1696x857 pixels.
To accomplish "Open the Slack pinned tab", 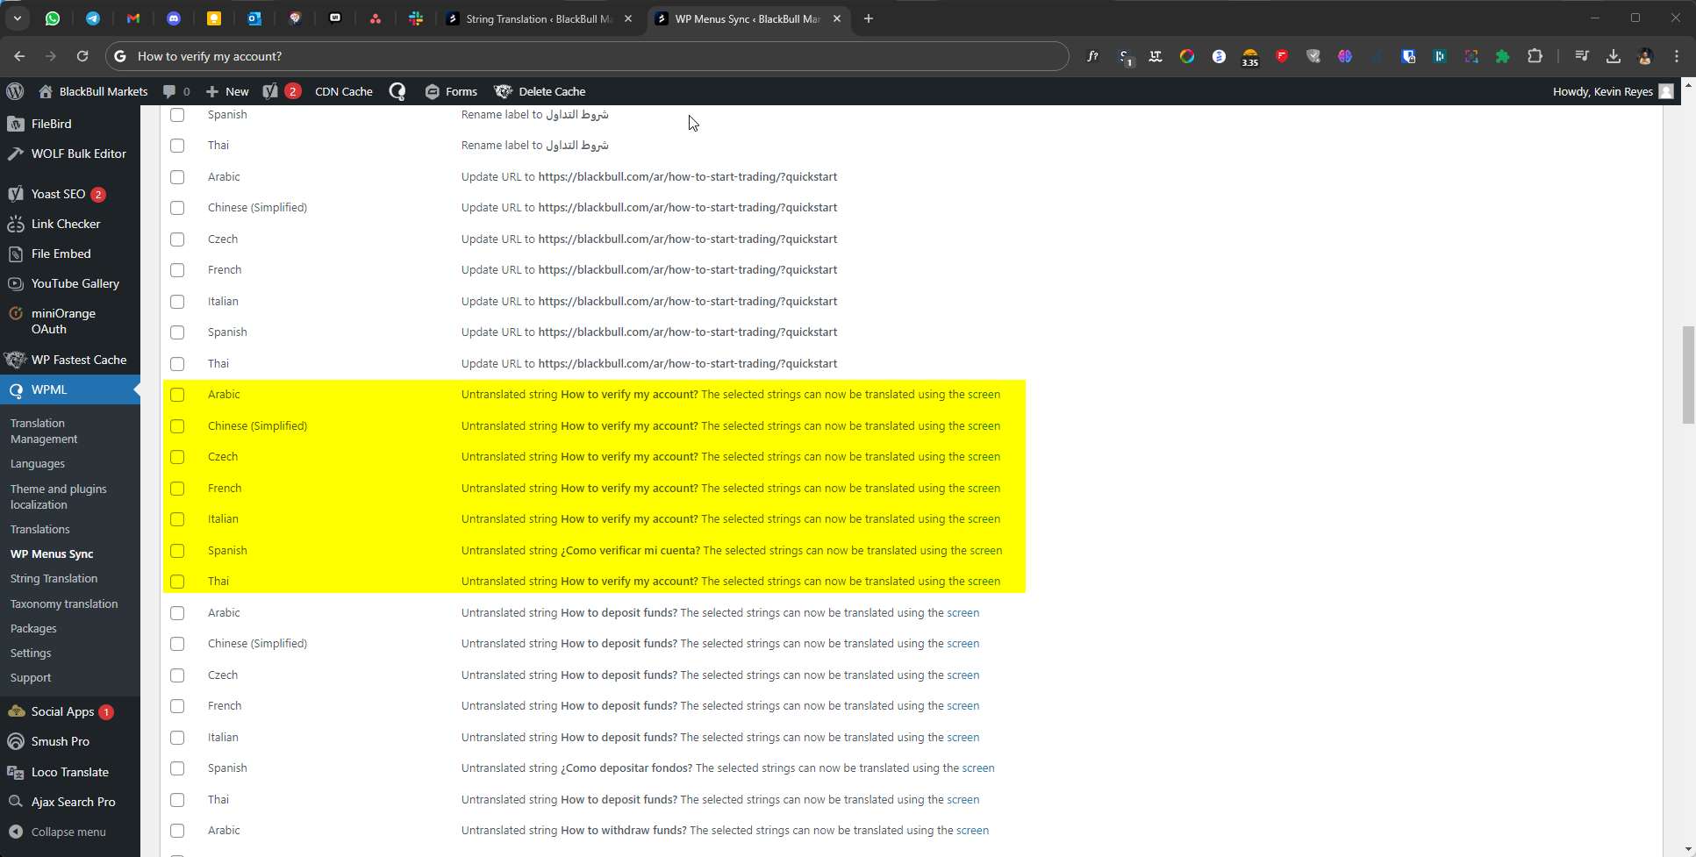I will 416,18.
